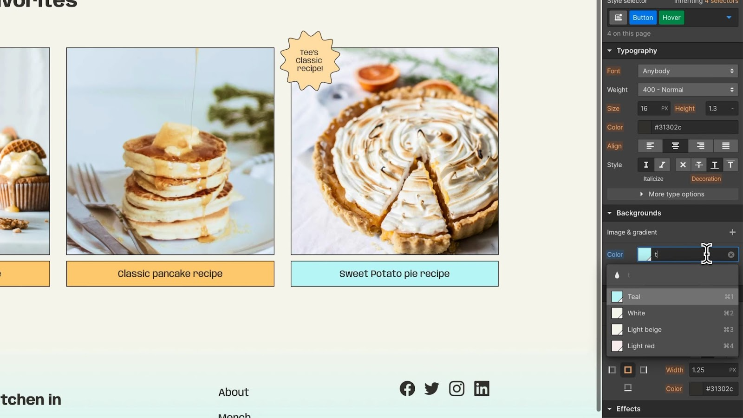This screenshot has height=418, width=743.
Task: Expand More type options
Action: (672, 194)
